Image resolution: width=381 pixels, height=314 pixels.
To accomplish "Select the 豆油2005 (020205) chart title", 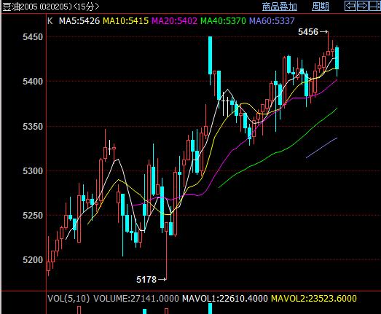I will (37, 7).
